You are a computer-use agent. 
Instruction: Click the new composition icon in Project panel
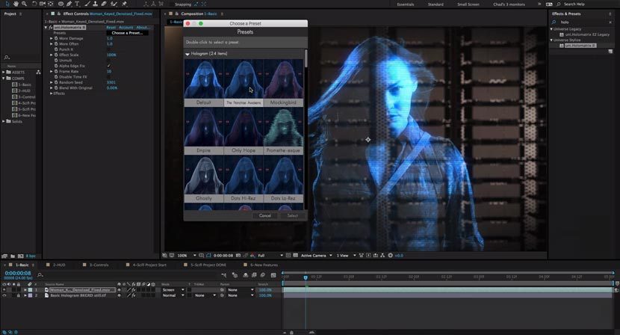click(x=20, y=256)
